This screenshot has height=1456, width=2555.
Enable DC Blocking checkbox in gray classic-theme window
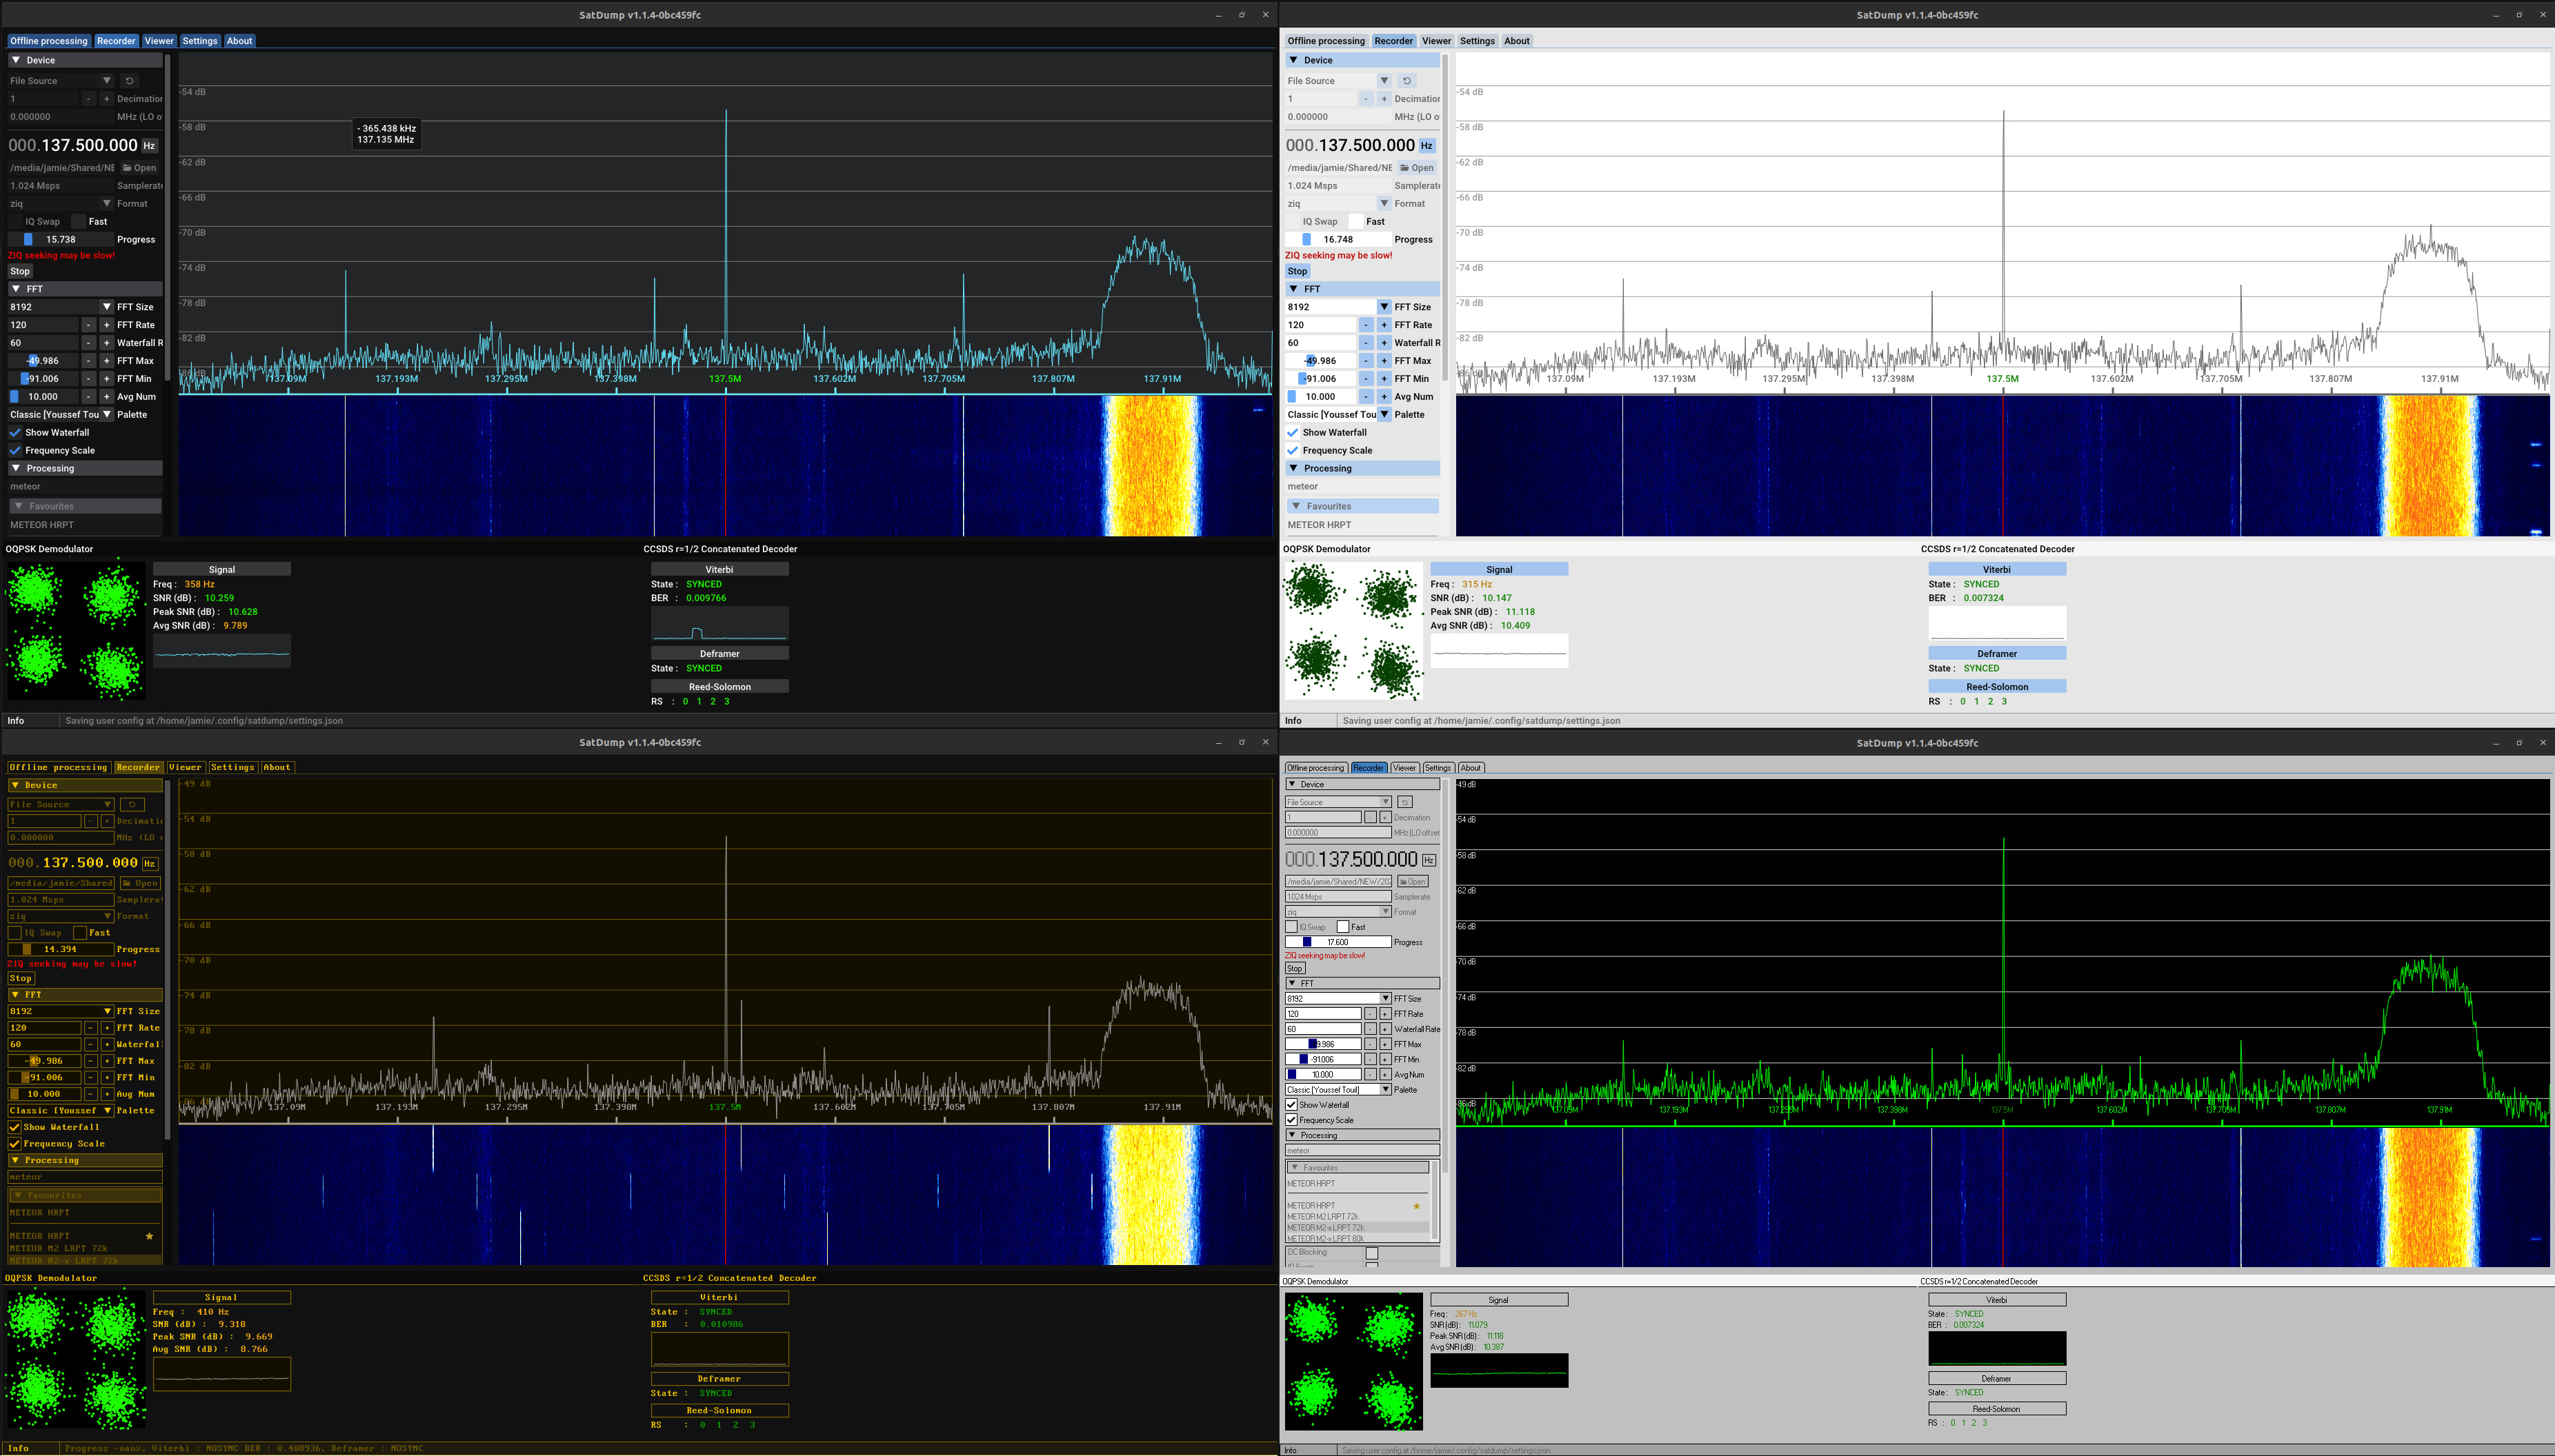point(1371,1253)
